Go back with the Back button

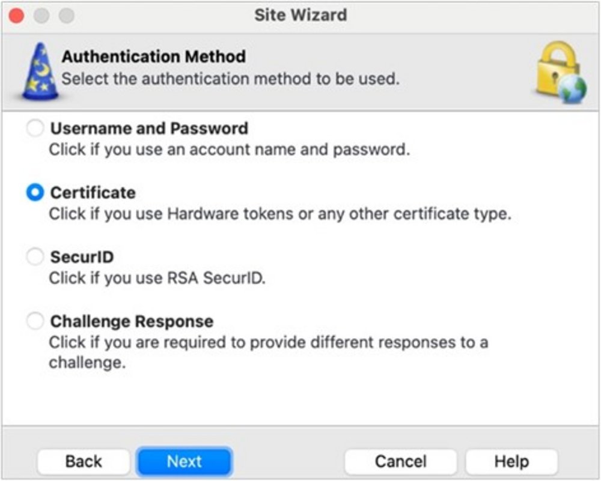(x=84, y=461)
